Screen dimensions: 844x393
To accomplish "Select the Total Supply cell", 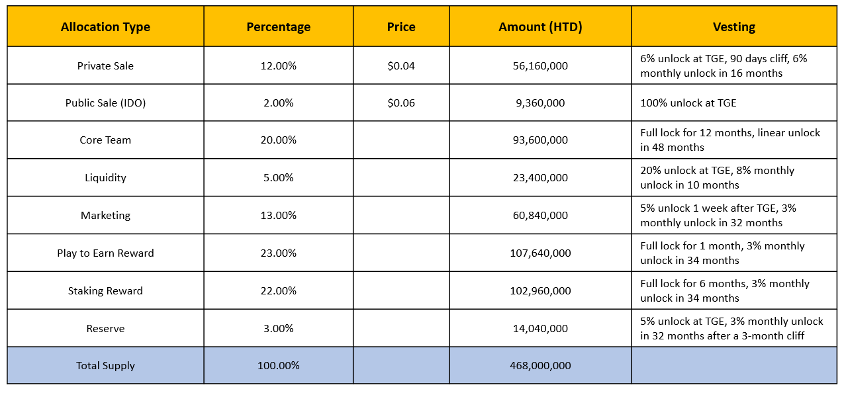I will point(105,365).
